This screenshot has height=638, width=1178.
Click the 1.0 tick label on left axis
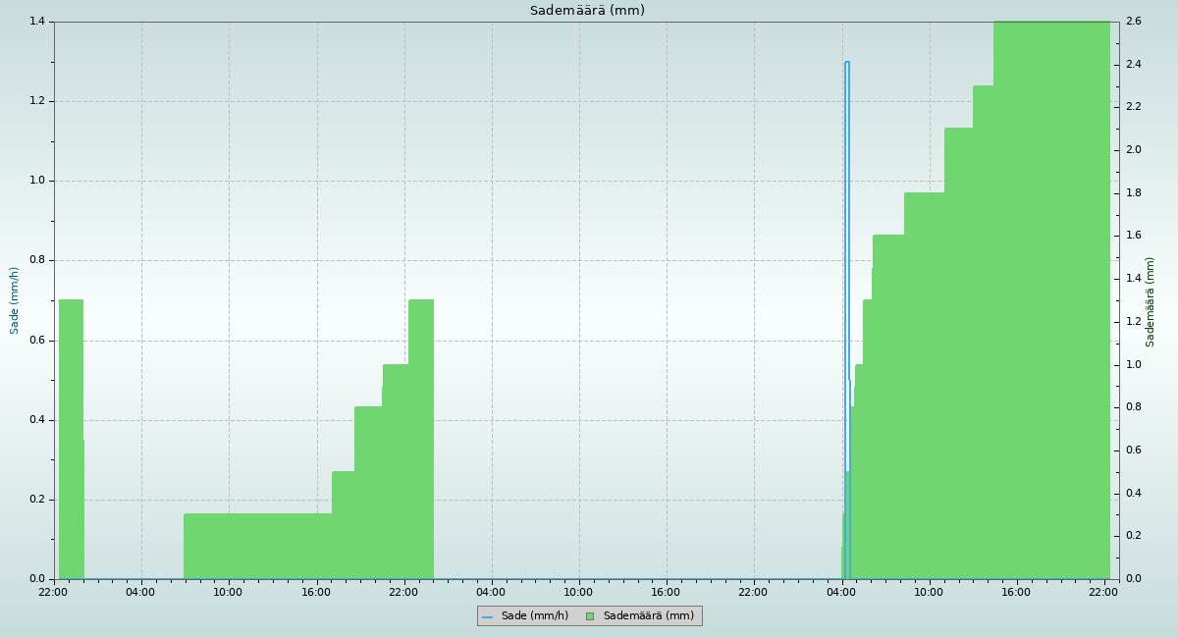click(37, 181)
